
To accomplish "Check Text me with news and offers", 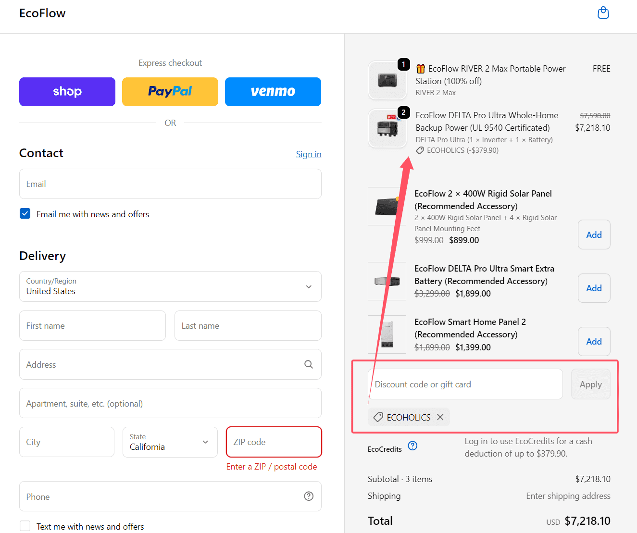I will (x=25, y=526).
